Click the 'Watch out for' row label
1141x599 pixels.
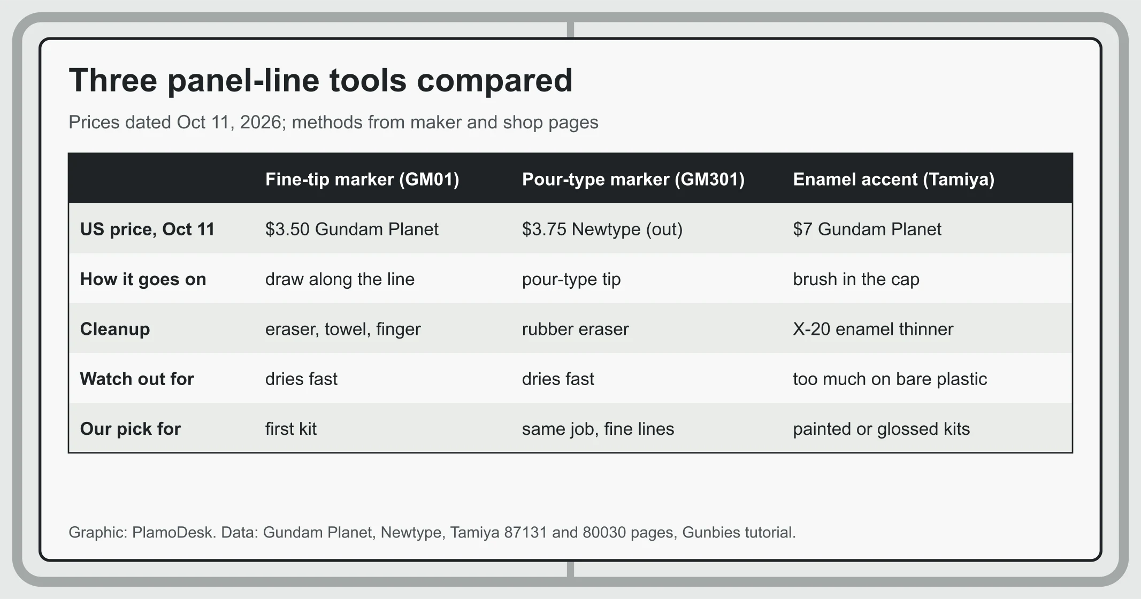pyautogui.click(x=137, y=379)
